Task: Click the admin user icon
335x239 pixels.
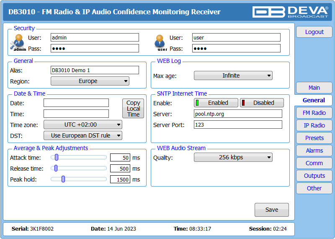Action: (18, 43)
